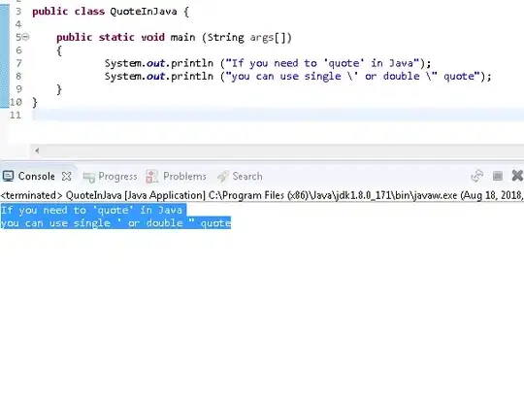The height and width of the screenshot is (401, 524).
Task: Click the text 'public class QuoteInJava {'
Action: click(111, 12)
